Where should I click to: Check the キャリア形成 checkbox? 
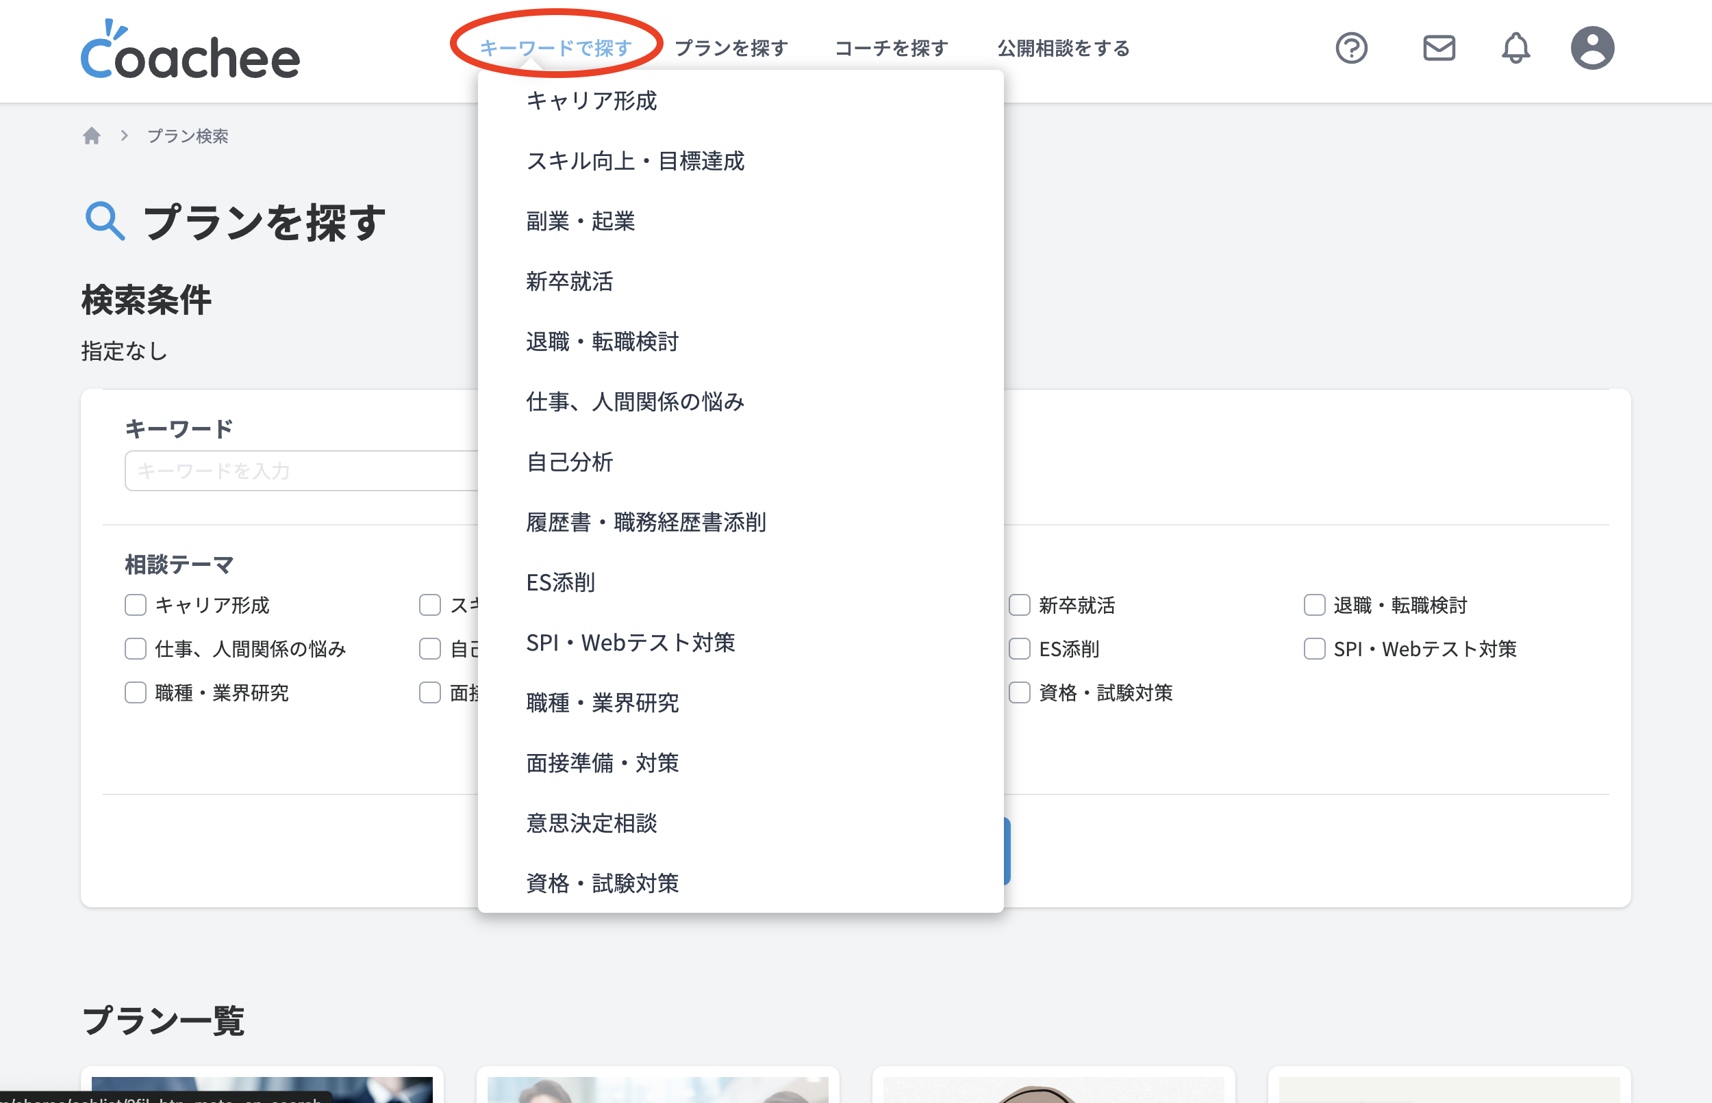(x=136, y=606)
